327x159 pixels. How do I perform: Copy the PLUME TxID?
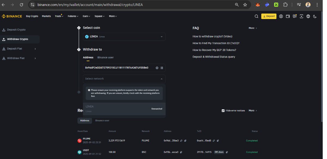click(x=218, y=141)
